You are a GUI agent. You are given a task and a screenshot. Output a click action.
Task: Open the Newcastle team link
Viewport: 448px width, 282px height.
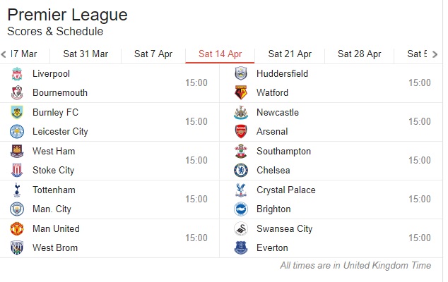[x=278, y=112]
